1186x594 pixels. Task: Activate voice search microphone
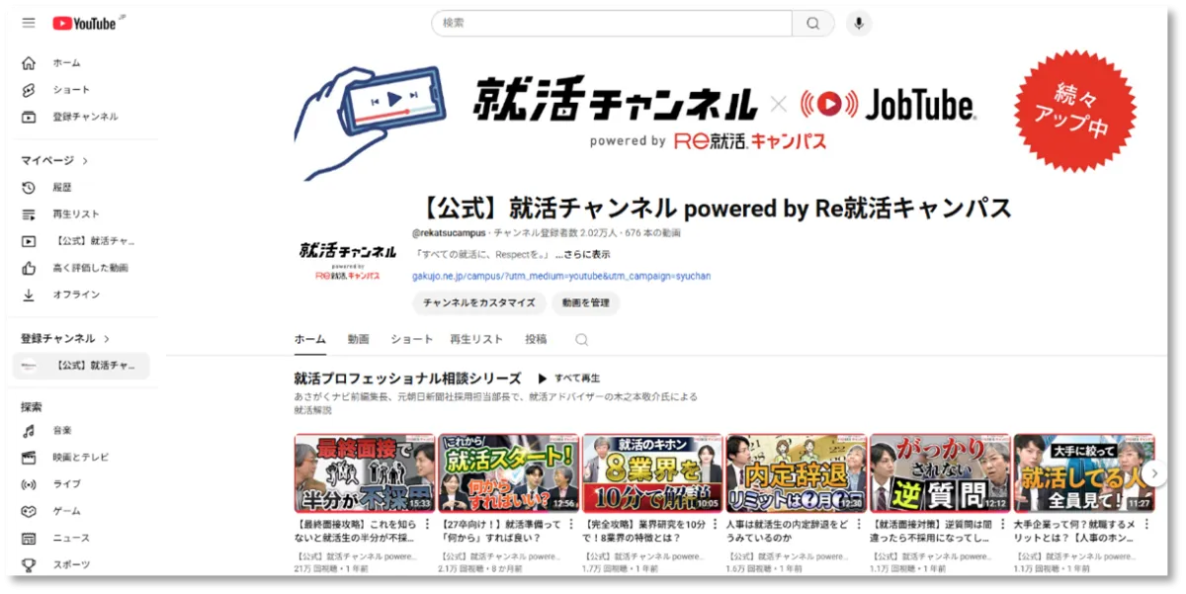(x=858, y=23)
